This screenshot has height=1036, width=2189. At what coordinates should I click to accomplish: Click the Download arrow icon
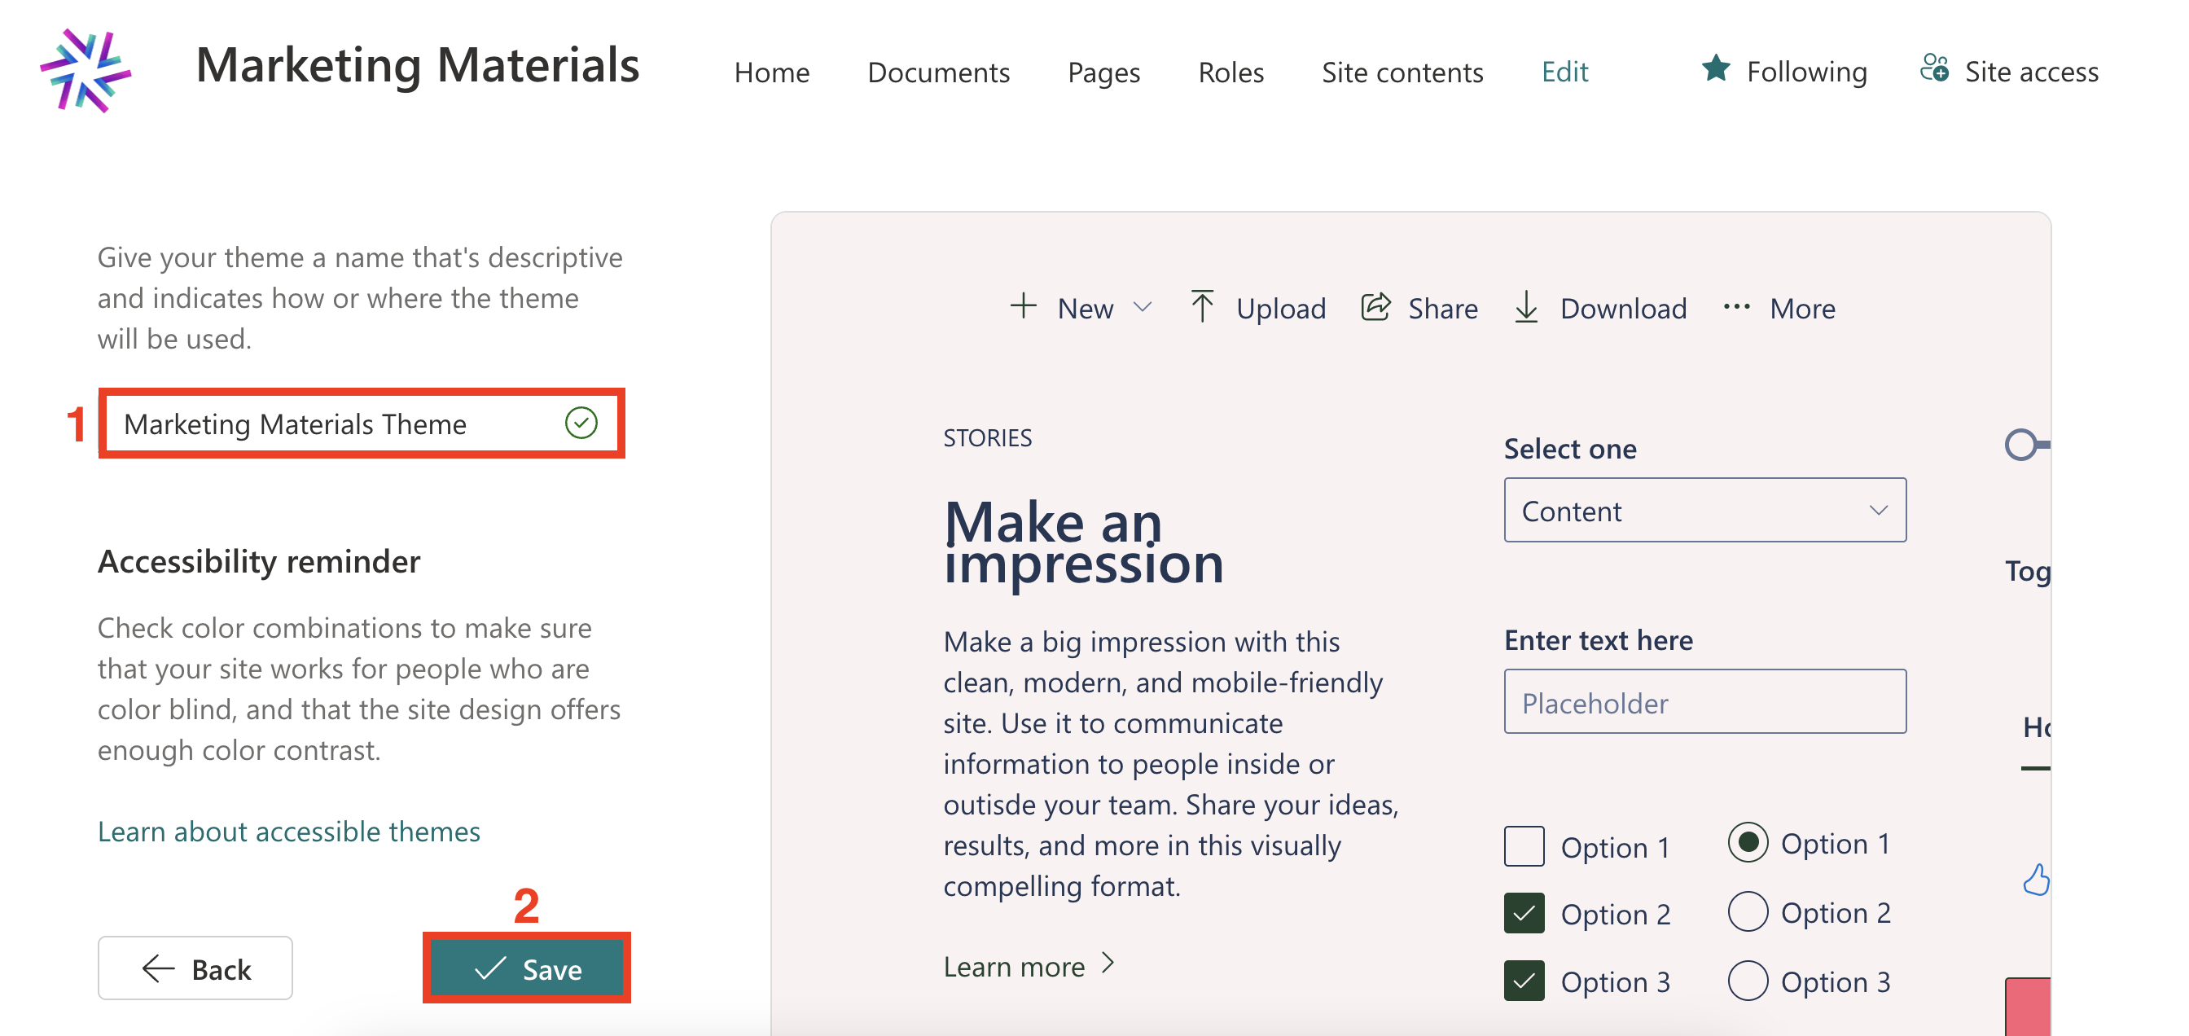[x=1526, y=307]
